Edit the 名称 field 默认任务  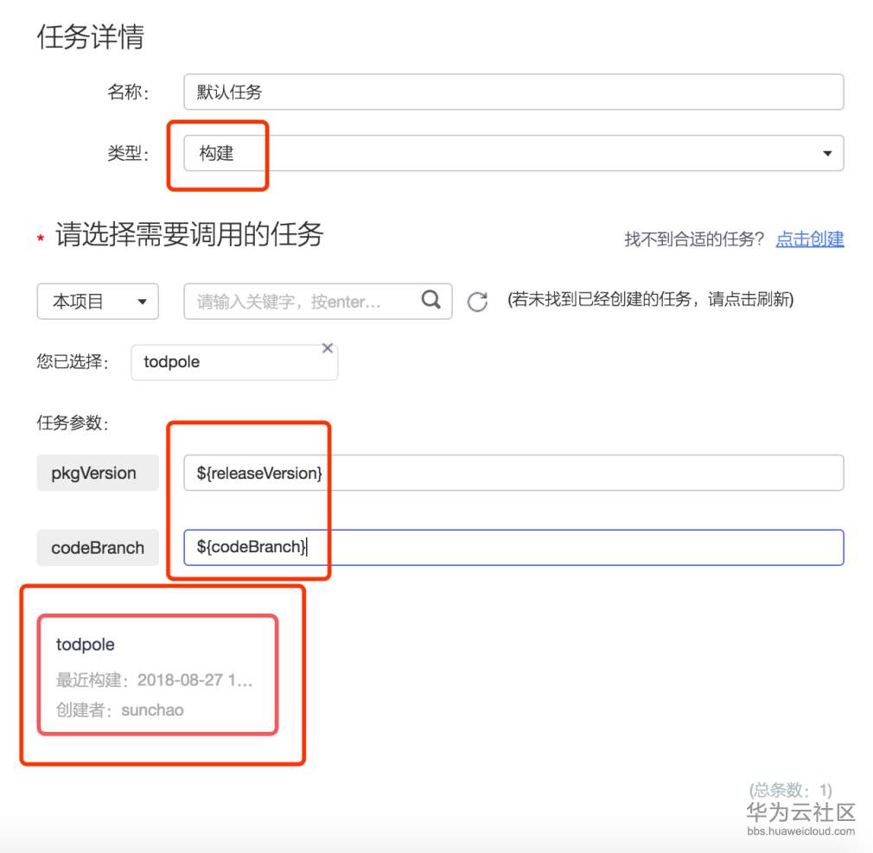coord(513,92)
